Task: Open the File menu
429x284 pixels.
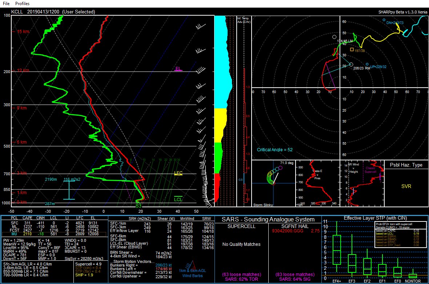Action: (x=6, y=3)
